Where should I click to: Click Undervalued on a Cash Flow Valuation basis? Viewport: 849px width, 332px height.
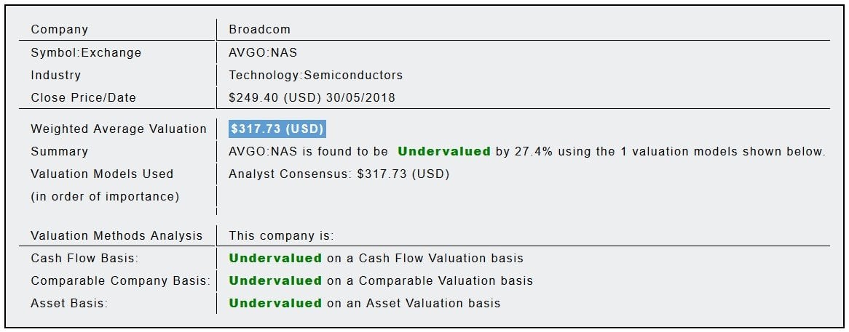tap(275, 259)
